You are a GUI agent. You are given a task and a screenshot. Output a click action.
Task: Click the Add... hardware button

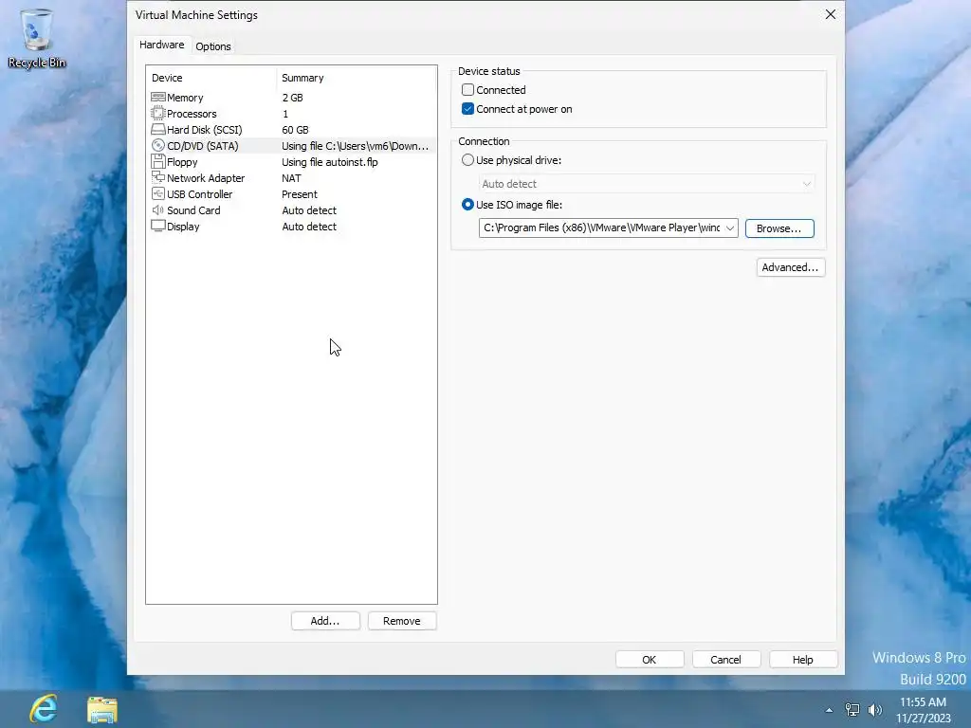325,621
